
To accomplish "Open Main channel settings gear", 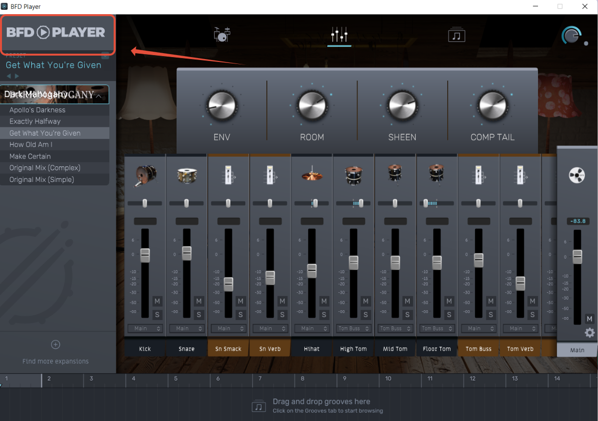I will pyautogui.click(x=590, y=333).
